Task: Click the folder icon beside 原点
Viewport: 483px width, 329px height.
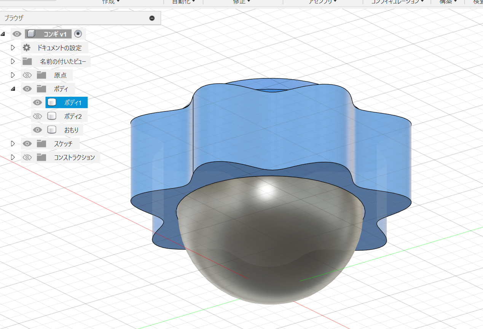Action: 41,75
